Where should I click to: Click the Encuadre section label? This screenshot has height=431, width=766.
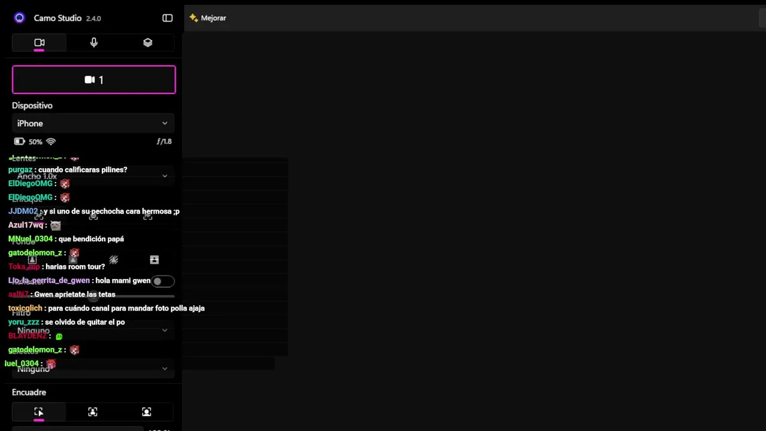point(29,392)
